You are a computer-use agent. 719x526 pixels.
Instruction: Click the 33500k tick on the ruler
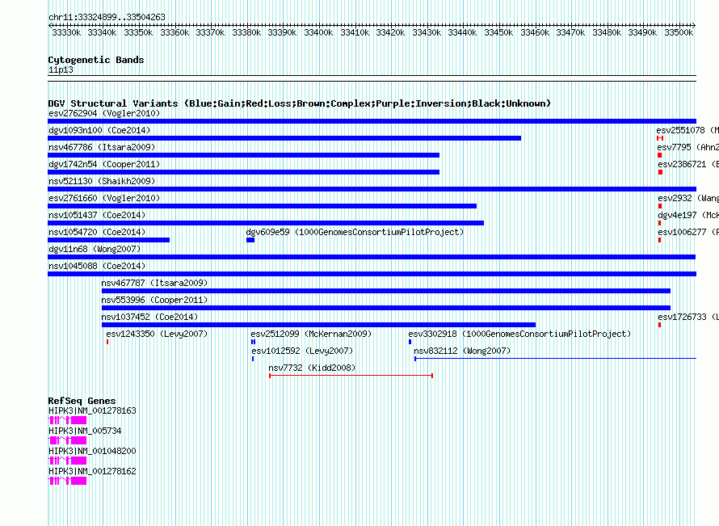pyautogui.click(x=679, y=32)
